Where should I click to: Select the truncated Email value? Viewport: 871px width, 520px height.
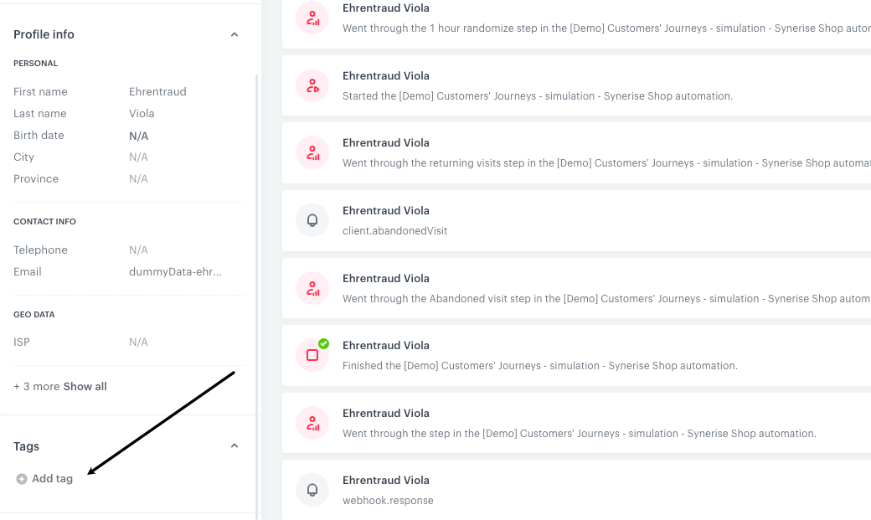click(x=175, y=272)
